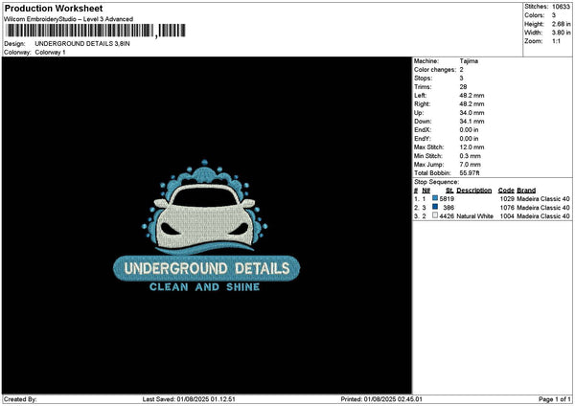This screenshot has height=406, width=575.
Task: Click 'Printed: 01/08/2025 02.45.01' footer text
Action: coord(381,399)
